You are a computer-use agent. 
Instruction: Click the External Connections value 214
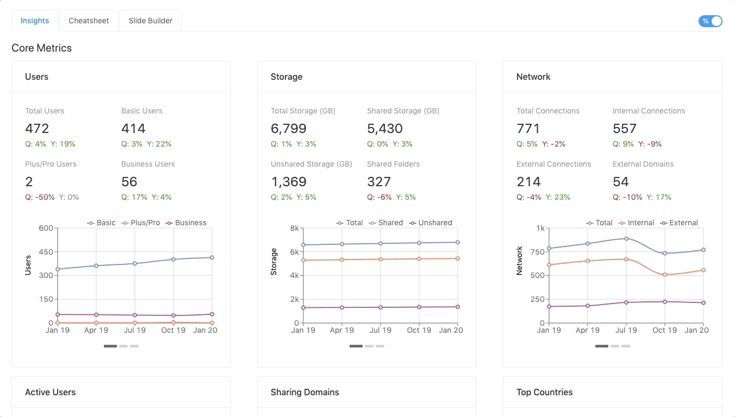point(528,182)
